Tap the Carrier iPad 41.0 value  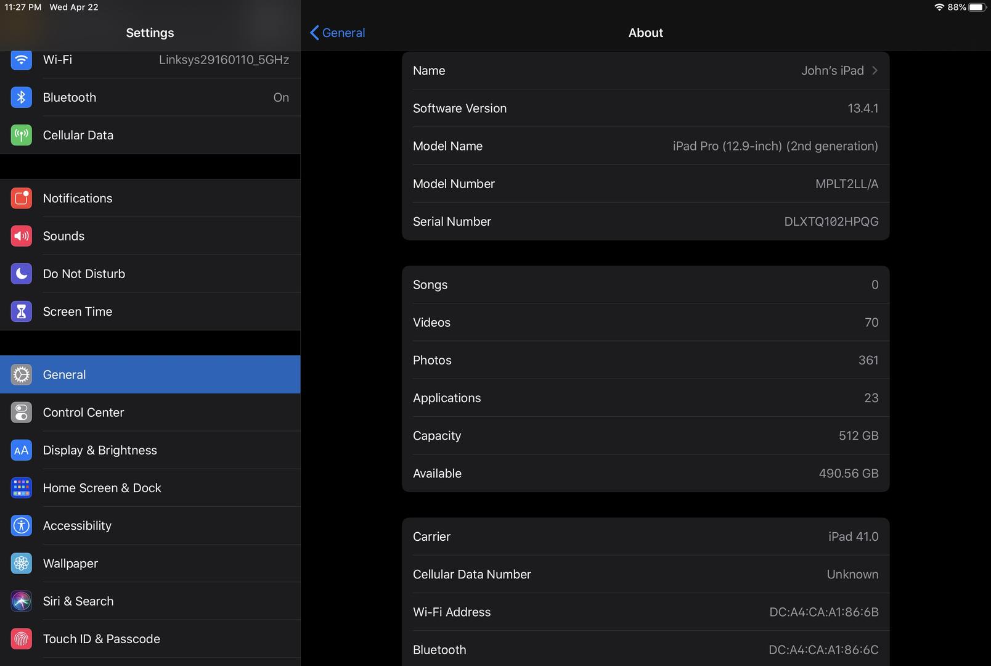[854, 536]
